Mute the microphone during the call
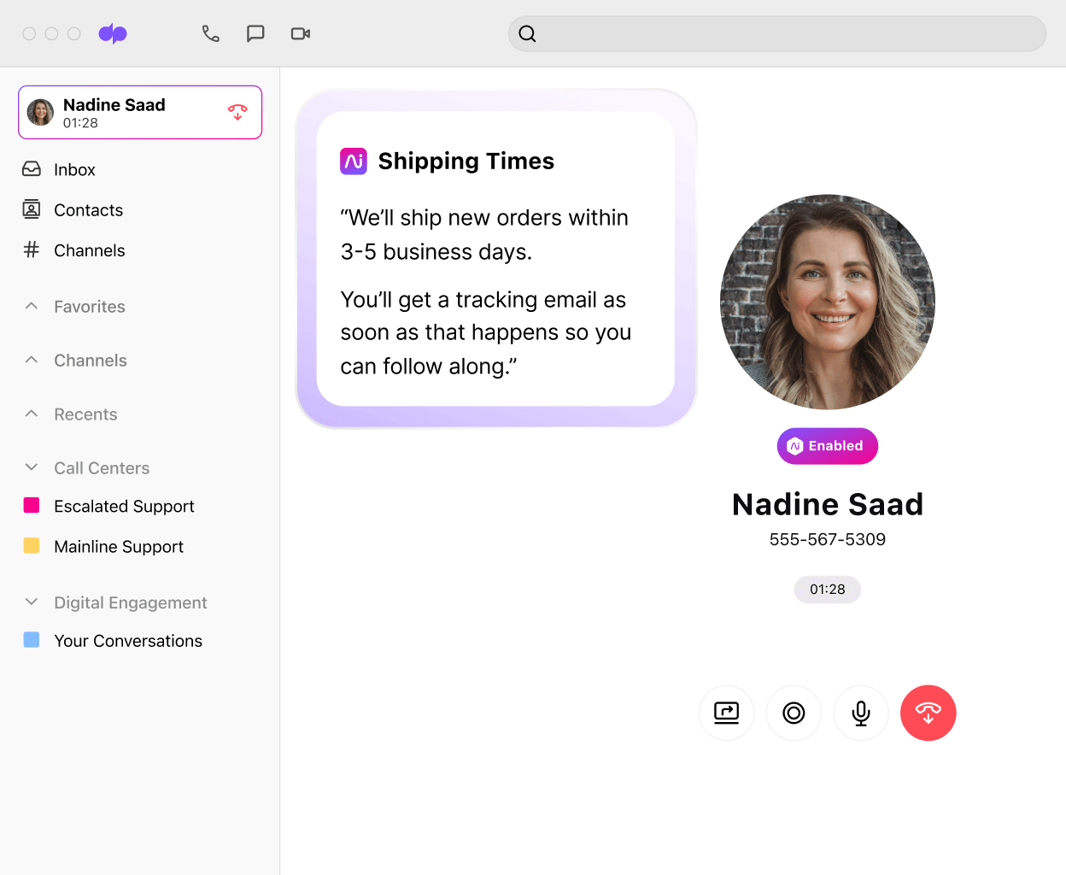Viewport: 1066px width, 875px height. pyautogui.click(x=861, y=713)
